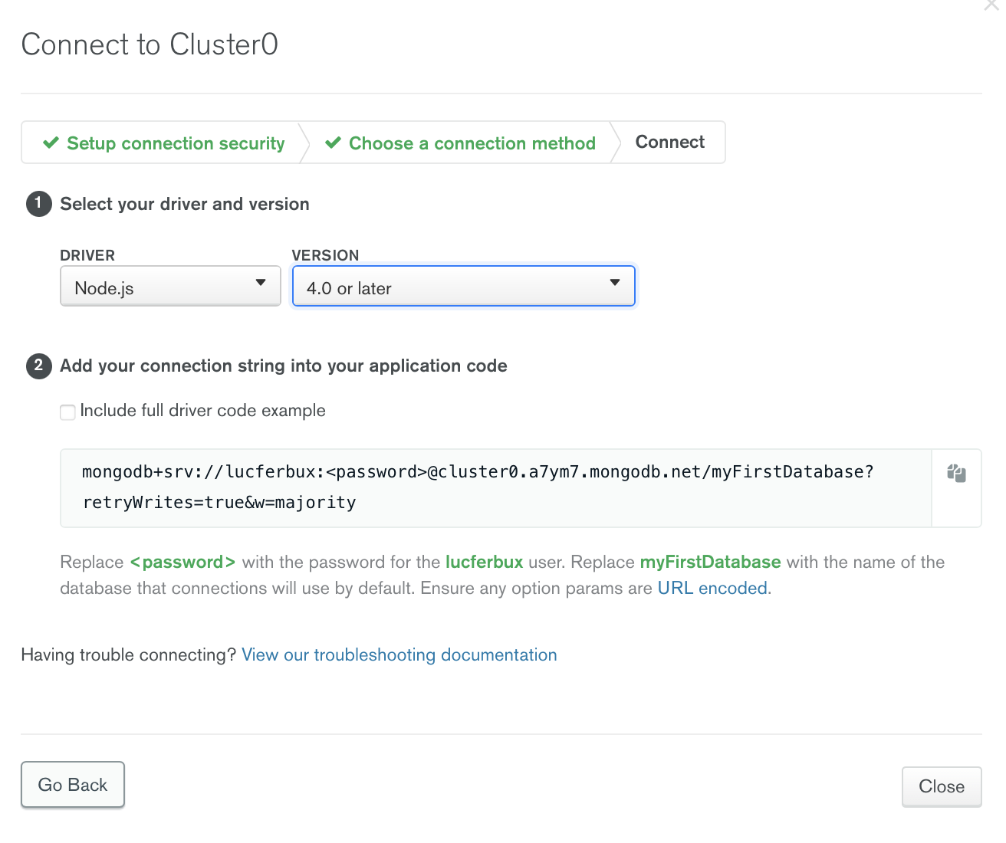Click the checkmark beside Choose a connection method
The height and width of the screenshot is (843, 1006).
pyautogui.click(x=333, y=143)
